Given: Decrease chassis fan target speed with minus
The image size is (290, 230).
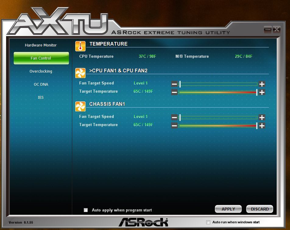Looking at the screenshot, I should (x=174, y=117).
